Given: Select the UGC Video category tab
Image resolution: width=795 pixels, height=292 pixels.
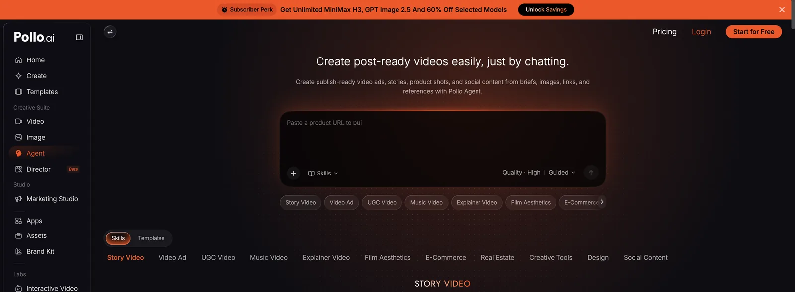Looking at the screenshot, I should (218, 258).
